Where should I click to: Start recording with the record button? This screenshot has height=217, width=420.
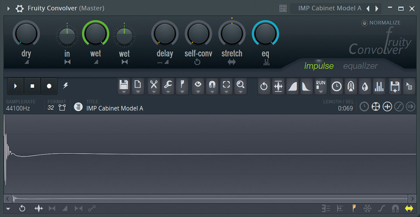click(49, 86)
